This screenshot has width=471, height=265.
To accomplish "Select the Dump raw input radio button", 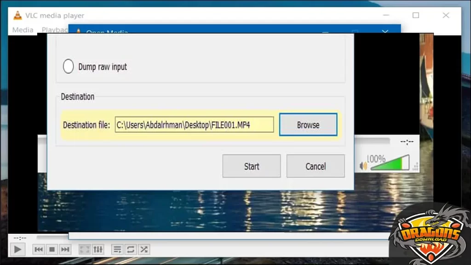I will tap(68, 66).
